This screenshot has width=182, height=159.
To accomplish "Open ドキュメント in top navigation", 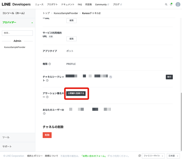I will (68, 5).
